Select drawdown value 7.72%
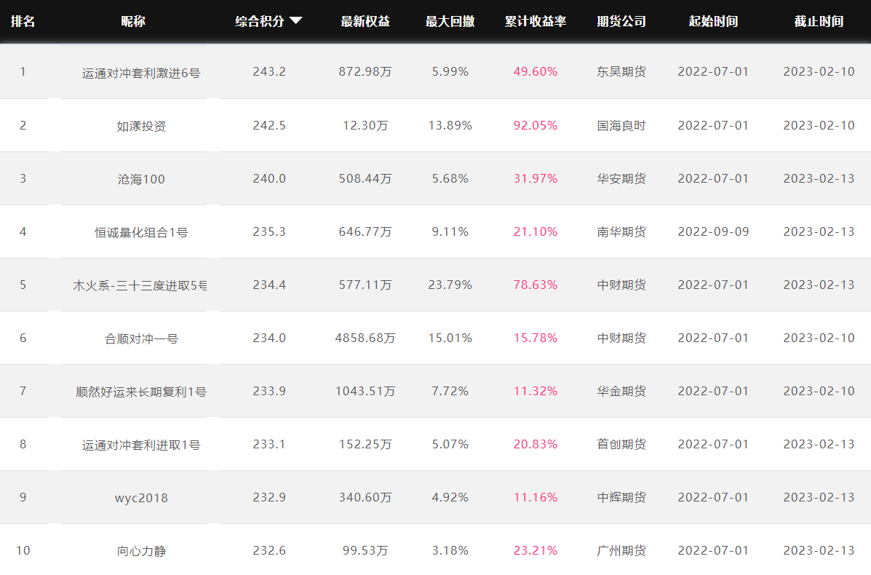Viewport: 871px width, 575px height. click(x=450, y=391)
